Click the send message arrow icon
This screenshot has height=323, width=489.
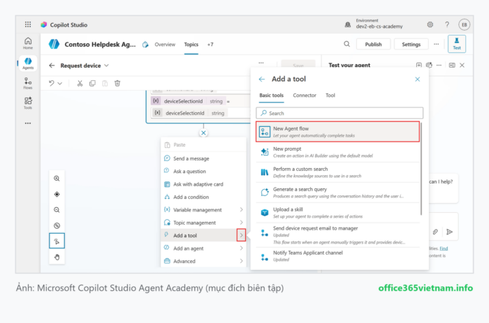(x=449, y=232)
